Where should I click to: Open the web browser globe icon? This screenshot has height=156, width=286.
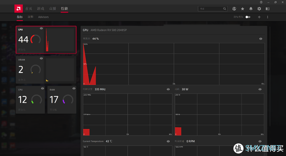click(234, 9)
